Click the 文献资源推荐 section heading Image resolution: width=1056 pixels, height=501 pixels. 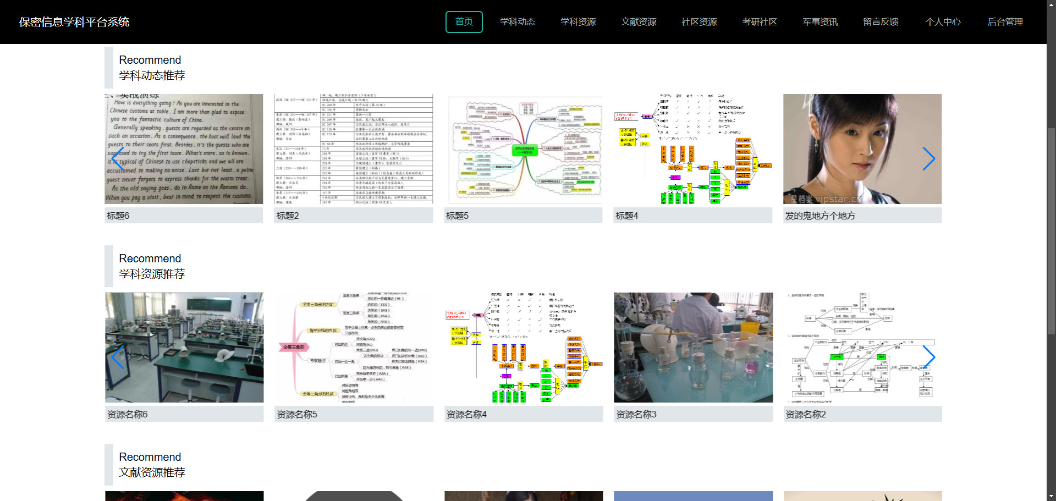tap(152, 472)
